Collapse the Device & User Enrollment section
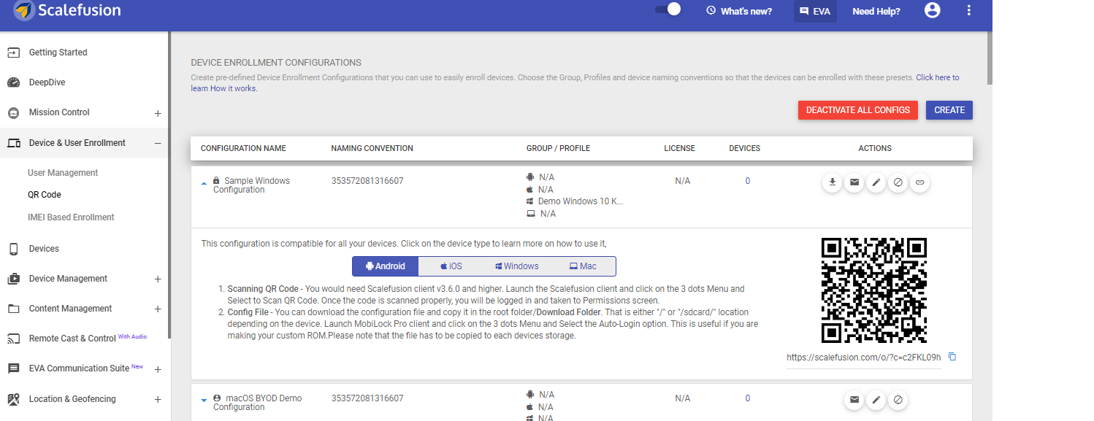The image size is (1094, 421). point(158,143)
